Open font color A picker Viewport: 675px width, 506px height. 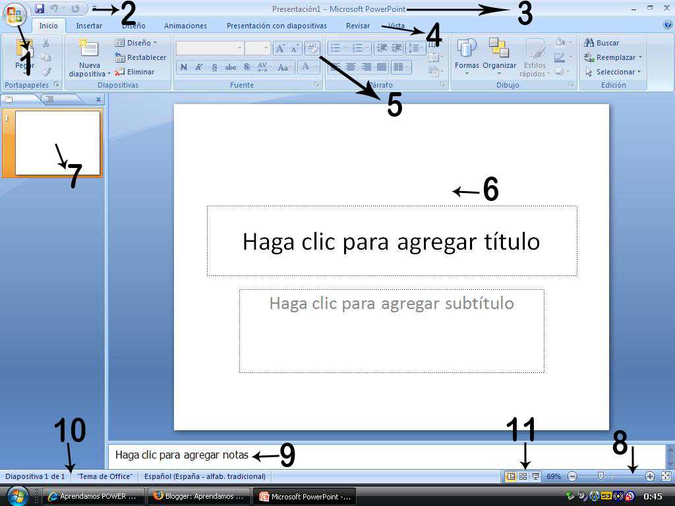[310, 67]
